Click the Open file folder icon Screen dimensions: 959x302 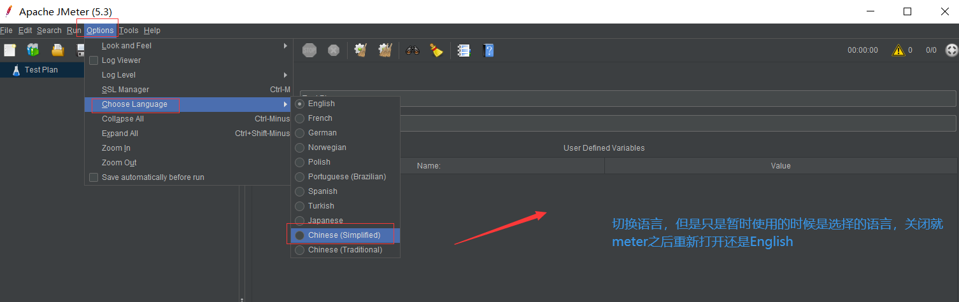coord(58,50)
